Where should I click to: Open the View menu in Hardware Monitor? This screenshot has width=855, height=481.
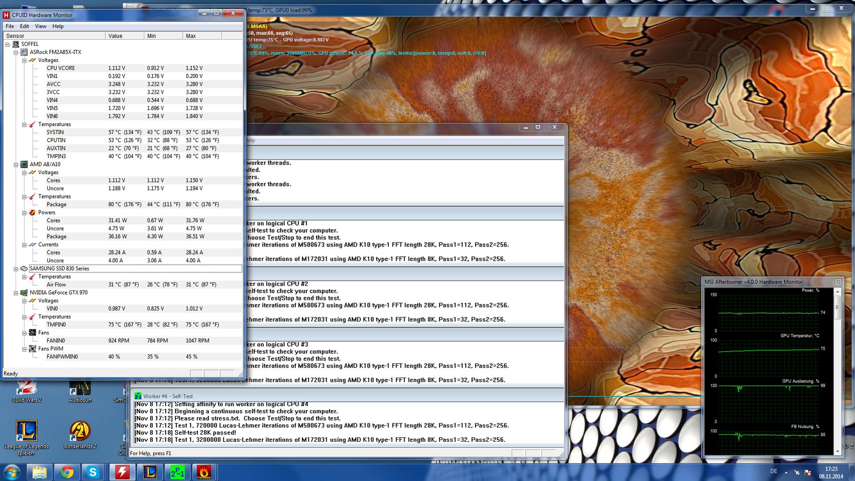coord(41,26)
